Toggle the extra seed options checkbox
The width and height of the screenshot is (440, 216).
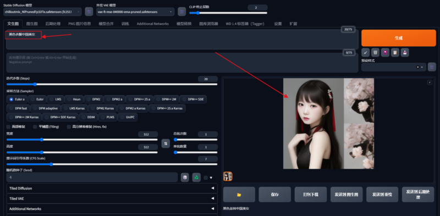coord(206,178)
